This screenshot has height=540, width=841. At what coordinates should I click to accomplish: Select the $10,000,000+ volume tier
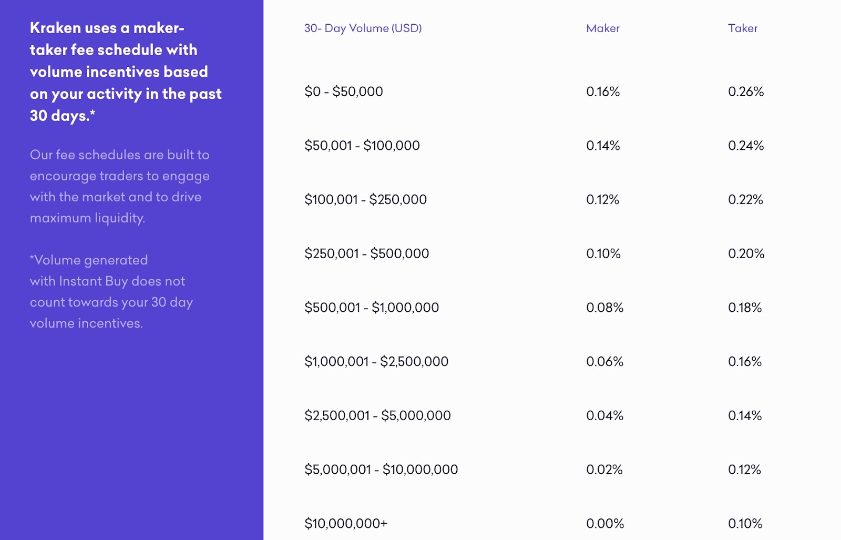[x=345, y=524]
